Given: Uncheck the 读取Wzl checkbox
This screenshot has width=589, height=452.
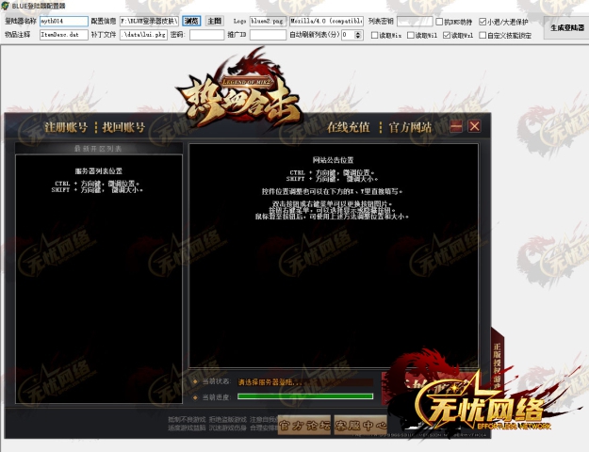Looking at the screenshot, I should click(x=447, y=35).
